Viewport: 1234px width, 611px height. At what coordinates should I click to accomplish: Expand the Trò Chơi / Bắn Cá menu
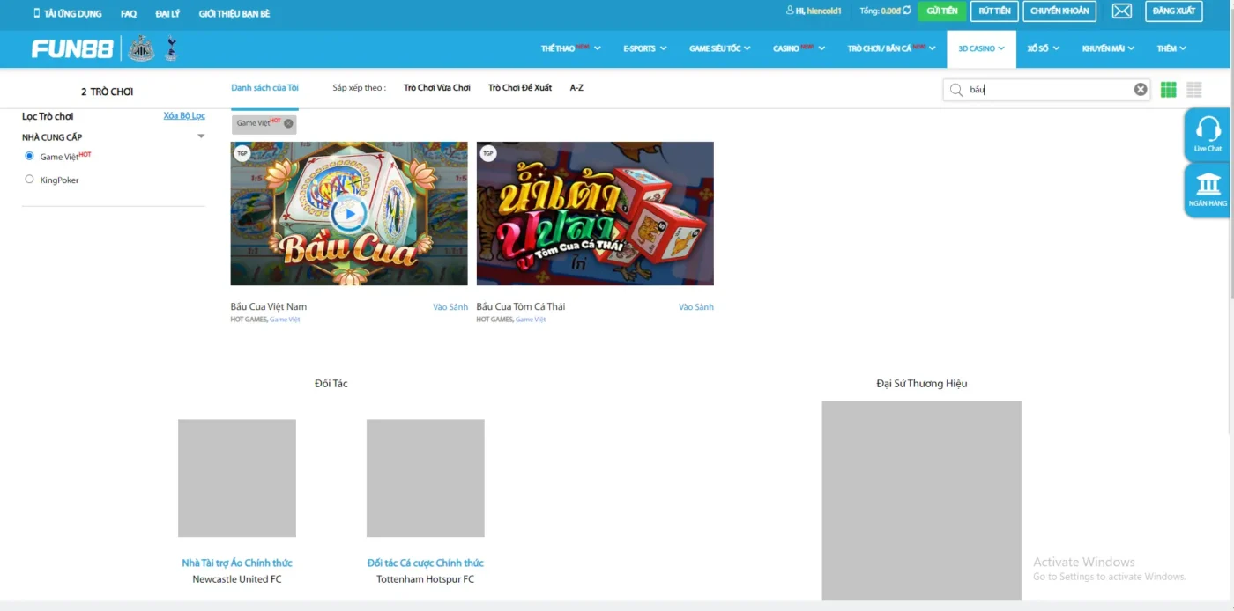click(891, 48)
